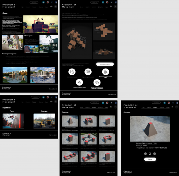The image size is (179, 176).
Task: Click the large 3D park model render
Action: click(77, 41)
